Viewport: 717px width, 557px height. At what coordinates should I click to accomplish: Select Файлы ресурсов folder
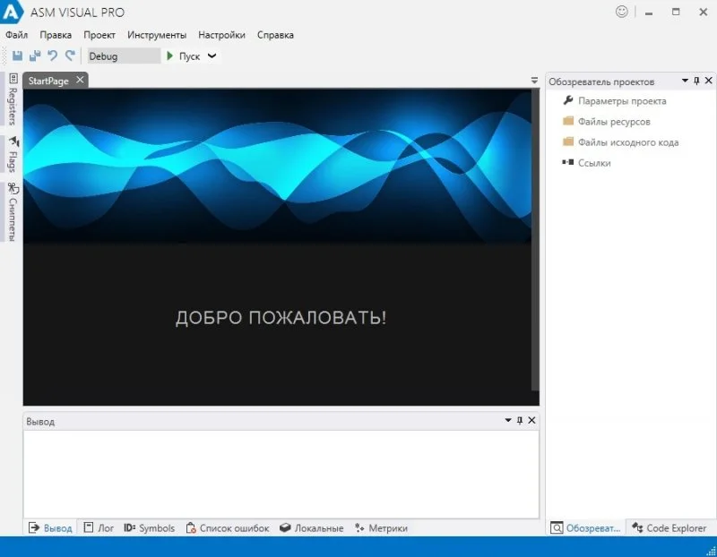[x=614, y=122]
